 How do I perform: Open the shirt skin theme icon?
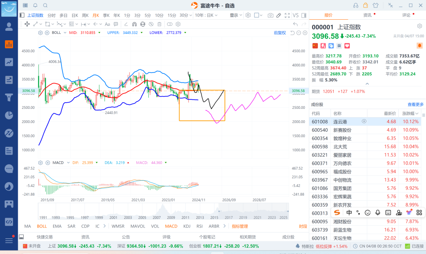tap(376, 5)
